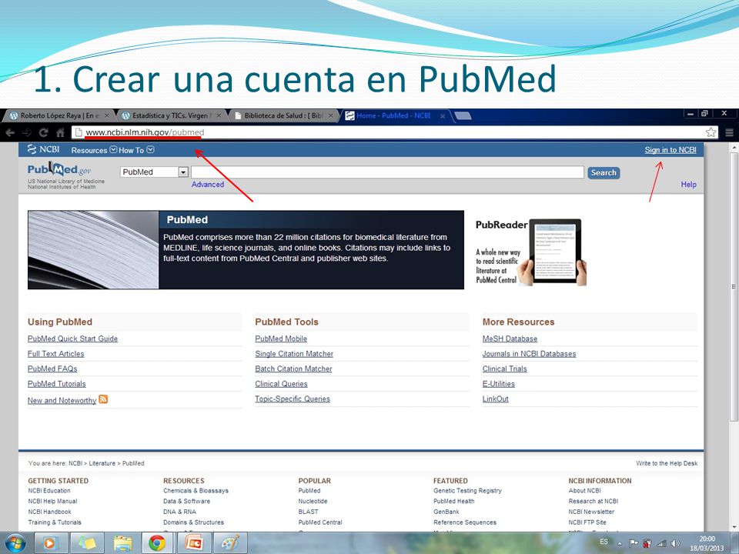This screenshot has height=554, width=739.
Task: Switch to Google Chrome in the taskbar
Action: 157,544
